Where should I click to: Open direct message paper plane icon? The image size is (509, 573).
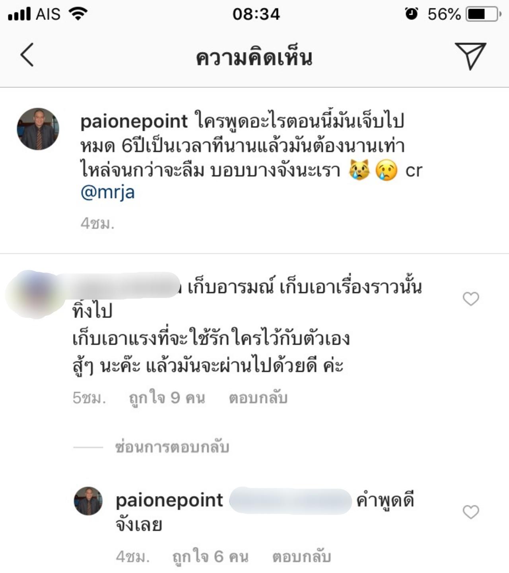[471, 56]
